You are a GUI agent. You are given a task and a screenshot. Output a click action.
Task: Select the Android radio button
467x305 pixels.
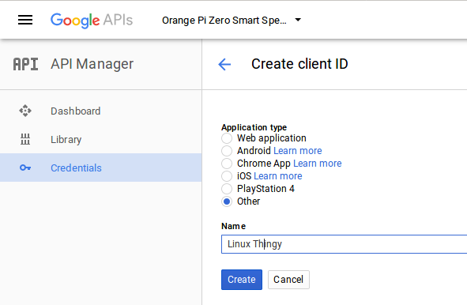point(227,151)
